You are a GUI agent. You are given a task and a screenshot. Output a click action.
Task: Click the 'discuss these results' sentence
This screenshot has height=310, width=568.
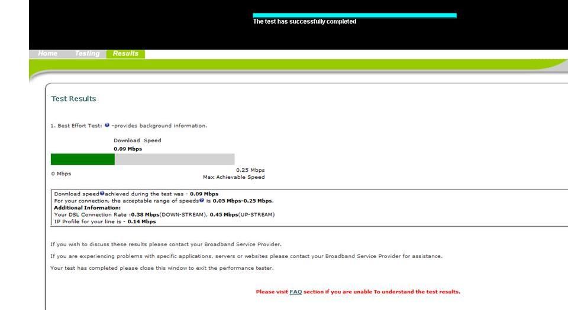pos(166,244)
